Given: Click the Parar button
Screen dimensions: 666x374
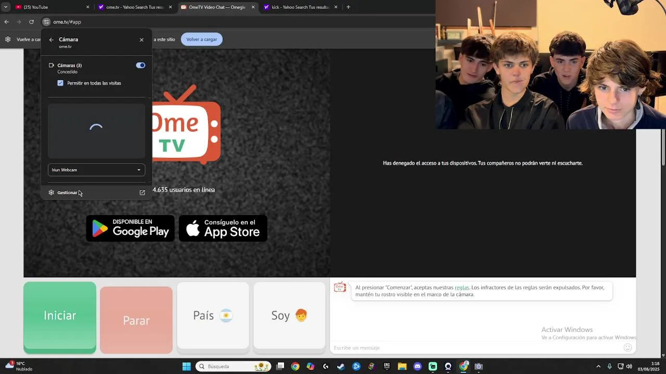Looking at the screenshot, I should click(136, 320).
